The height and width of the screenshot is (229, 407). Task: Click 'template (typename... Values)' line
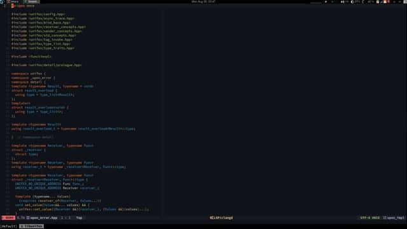pos(43,197)
